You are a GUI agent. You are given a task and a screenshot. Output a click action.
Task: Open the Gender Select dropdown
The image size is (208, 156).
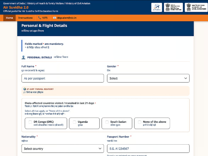click(148, 78)
